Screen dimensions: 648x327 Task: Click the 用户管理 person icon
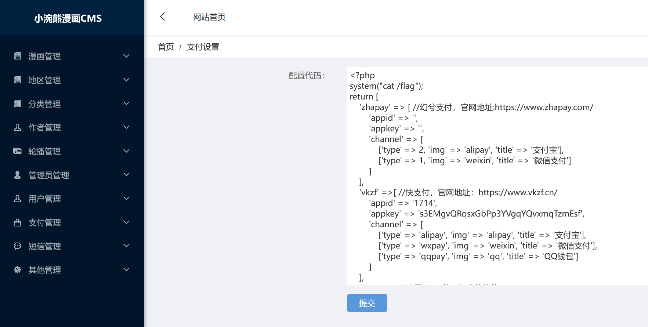point(17,198)
